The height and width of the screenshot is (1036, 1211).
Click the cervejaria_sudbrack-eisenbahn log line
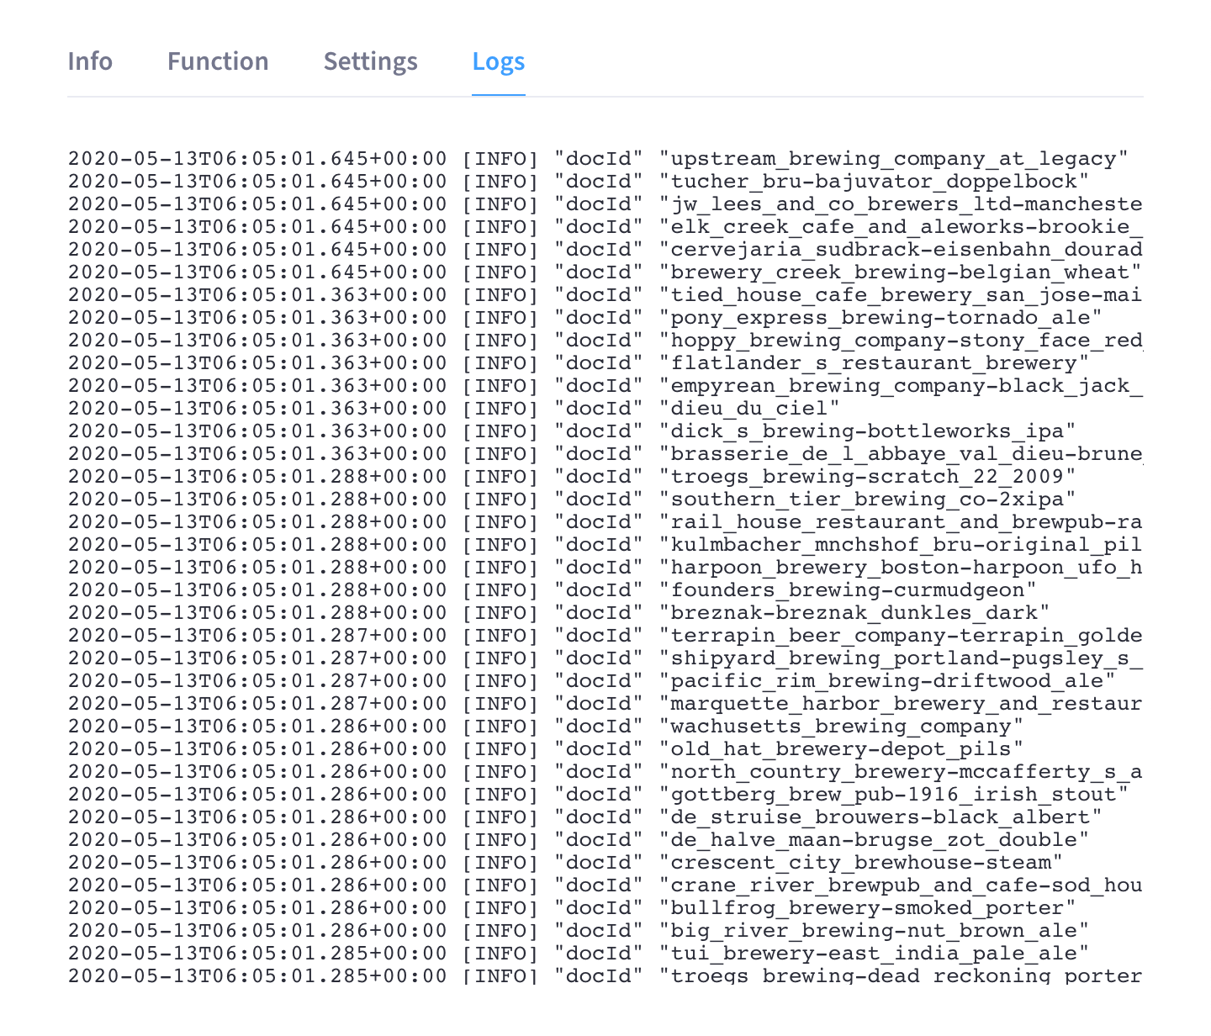click(605, 250)
